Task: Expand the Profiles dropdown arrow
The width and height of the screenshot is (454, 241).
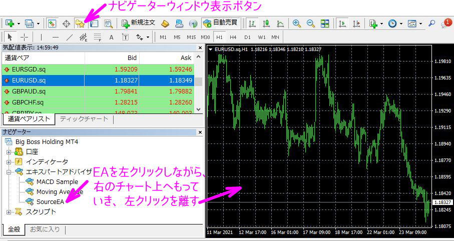Action: coord(38,23)
